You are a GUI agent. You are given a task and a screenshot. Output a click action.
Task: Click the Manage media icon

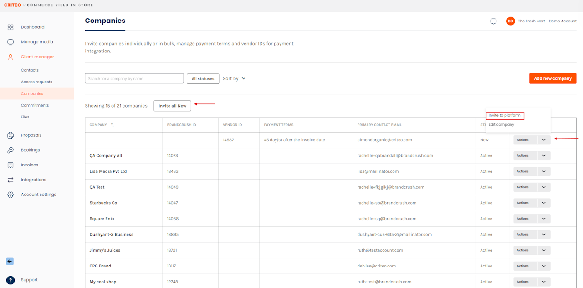click(10, 42)
